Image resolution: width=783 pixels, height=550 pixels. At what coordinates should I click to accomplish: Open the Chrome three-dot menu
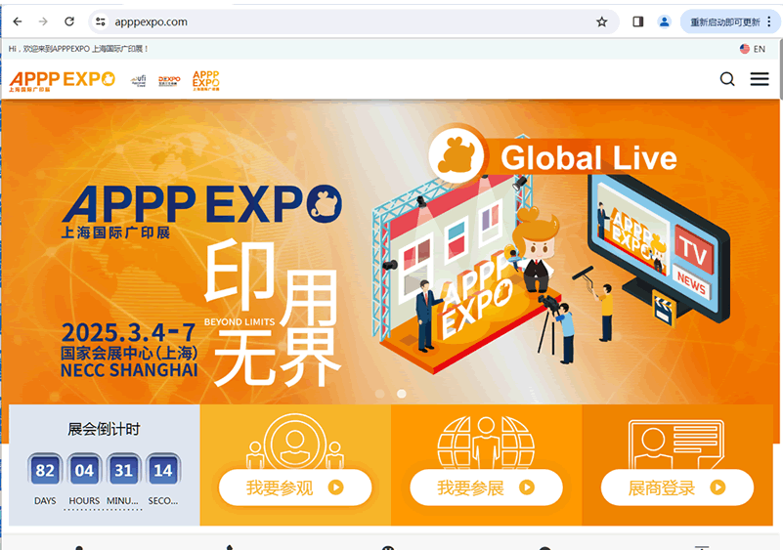tap(769, 21)
